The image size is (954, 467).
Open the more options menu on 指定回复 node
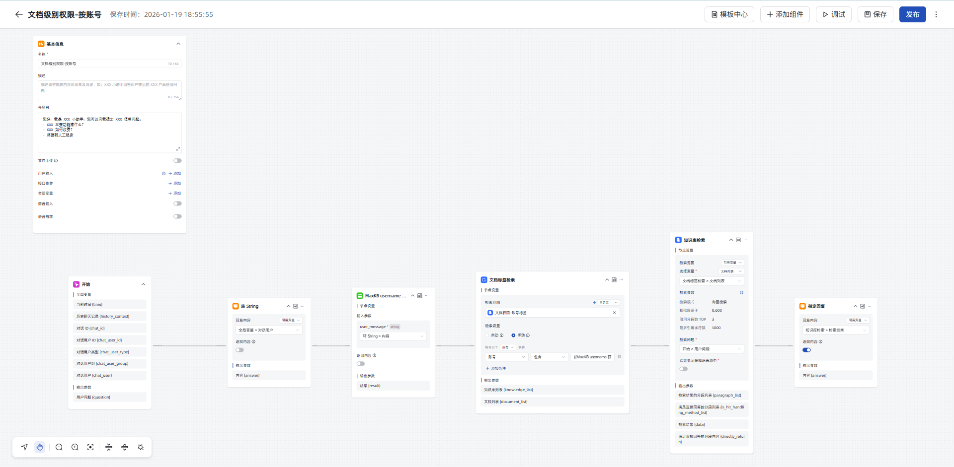pyautogui.click(x=870, y=306)
